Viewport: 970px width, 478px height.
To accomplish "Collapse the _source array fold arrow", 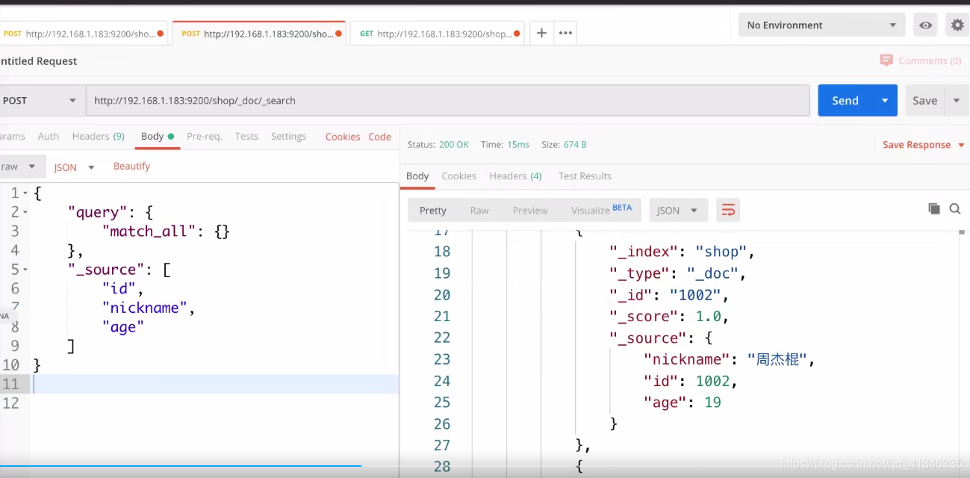I will [x=25, y=270].
